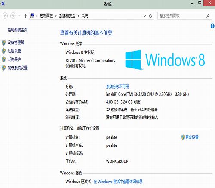Click 更改设置 link
Screen dimensions: 215x188
192,137
